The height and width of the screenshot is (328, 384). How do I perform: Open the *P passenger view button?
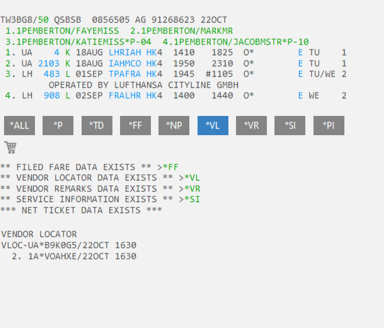coord(58,126)
